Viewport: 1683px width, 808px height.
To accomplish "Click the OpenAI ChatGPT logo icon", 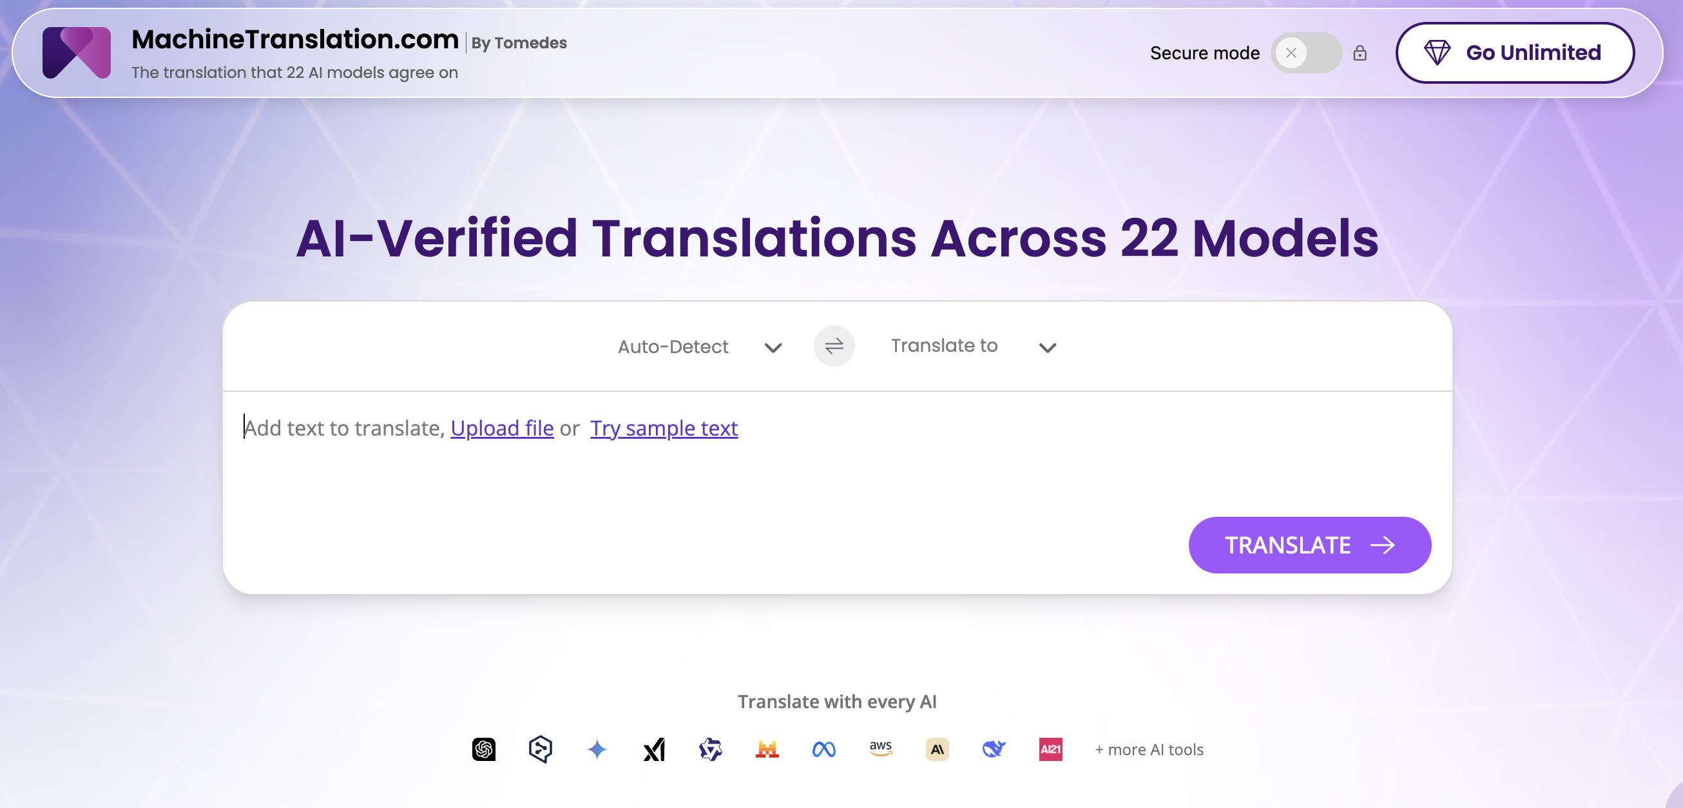I will coord(483,749).
